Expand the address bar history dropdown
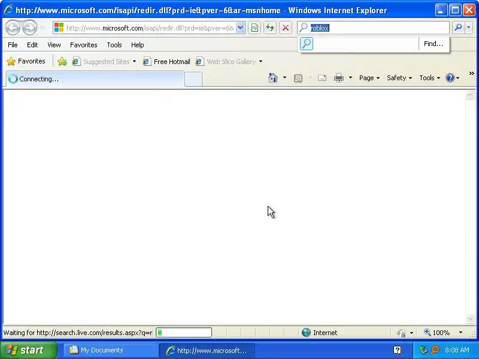The width and height of the screenshot is (479, 359). tap(241, 28)
